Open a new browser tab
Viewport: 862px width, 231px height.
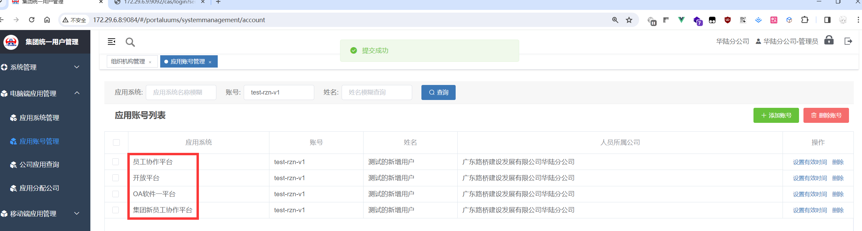point(218,2)
